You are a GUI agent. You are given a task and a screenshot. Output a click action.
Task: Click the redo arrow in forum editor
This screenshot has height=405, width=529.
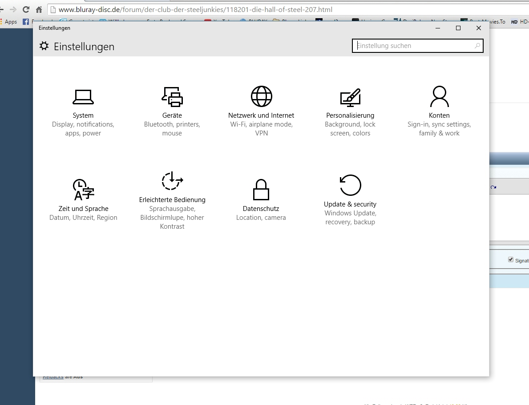tap(493, 187)
